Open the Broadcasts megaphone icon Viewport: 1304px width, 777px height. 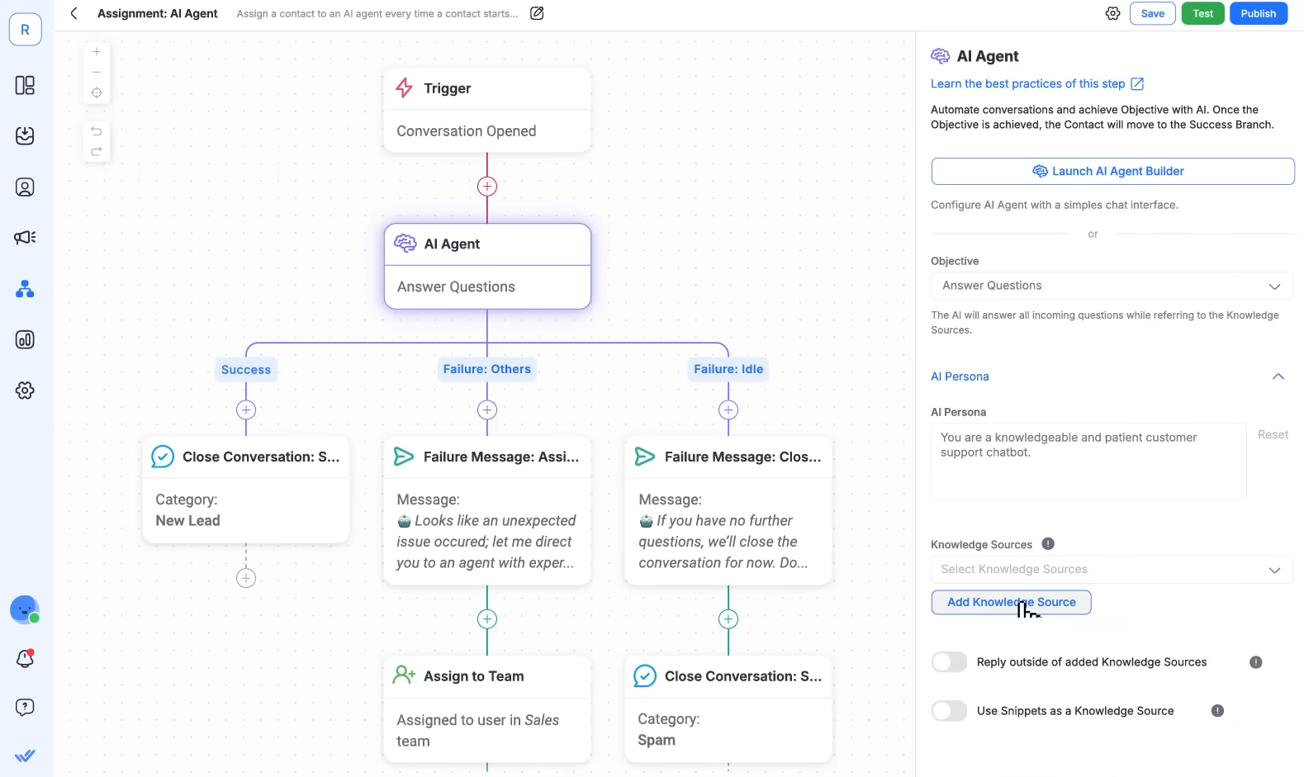pyautogui.click(x=25, y=238)
